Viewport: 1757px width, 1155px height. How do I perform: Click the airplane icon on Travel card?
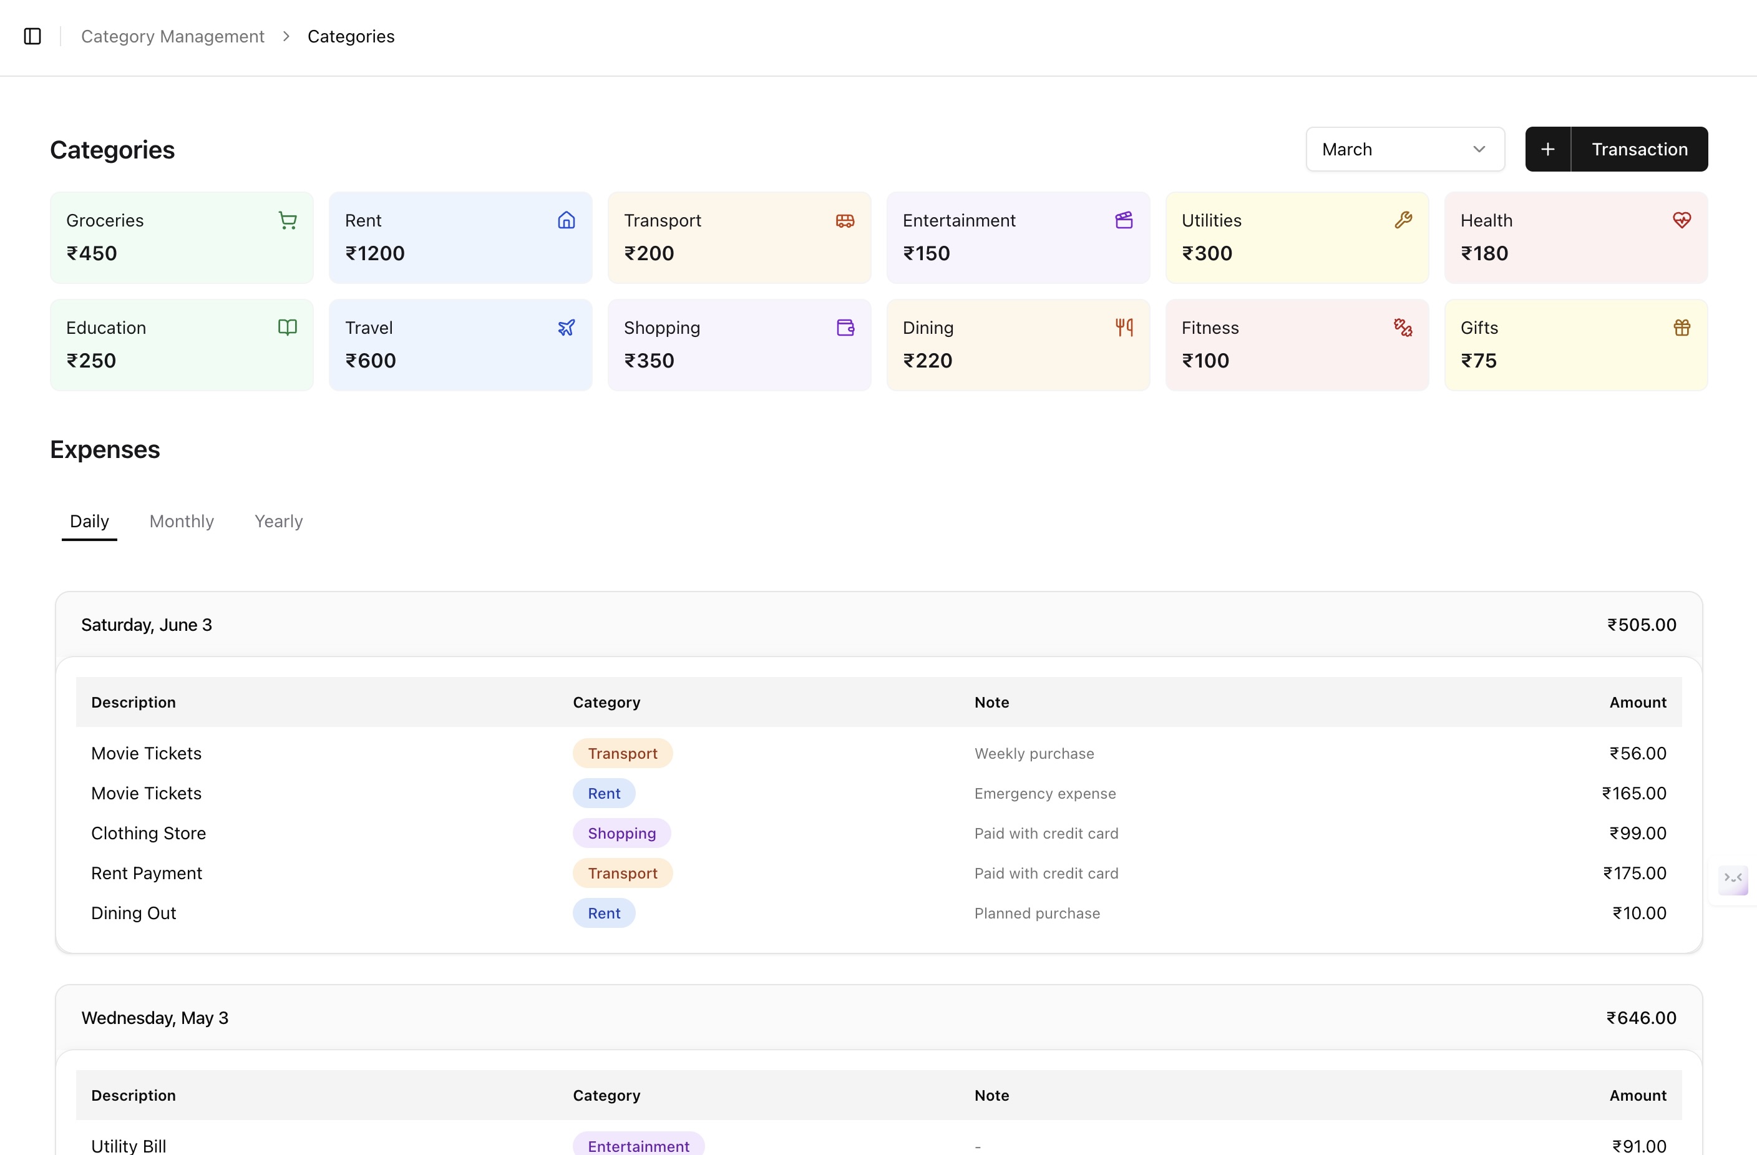(567, 327)
